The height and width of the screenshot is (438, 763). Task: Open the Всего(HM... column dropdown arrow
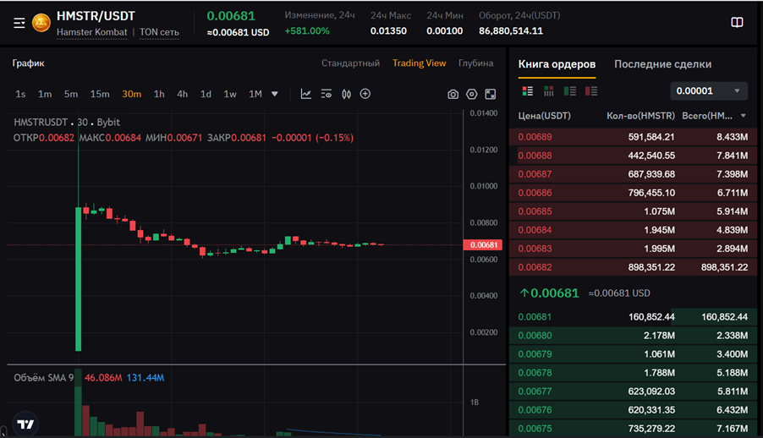tap(743, 116)
